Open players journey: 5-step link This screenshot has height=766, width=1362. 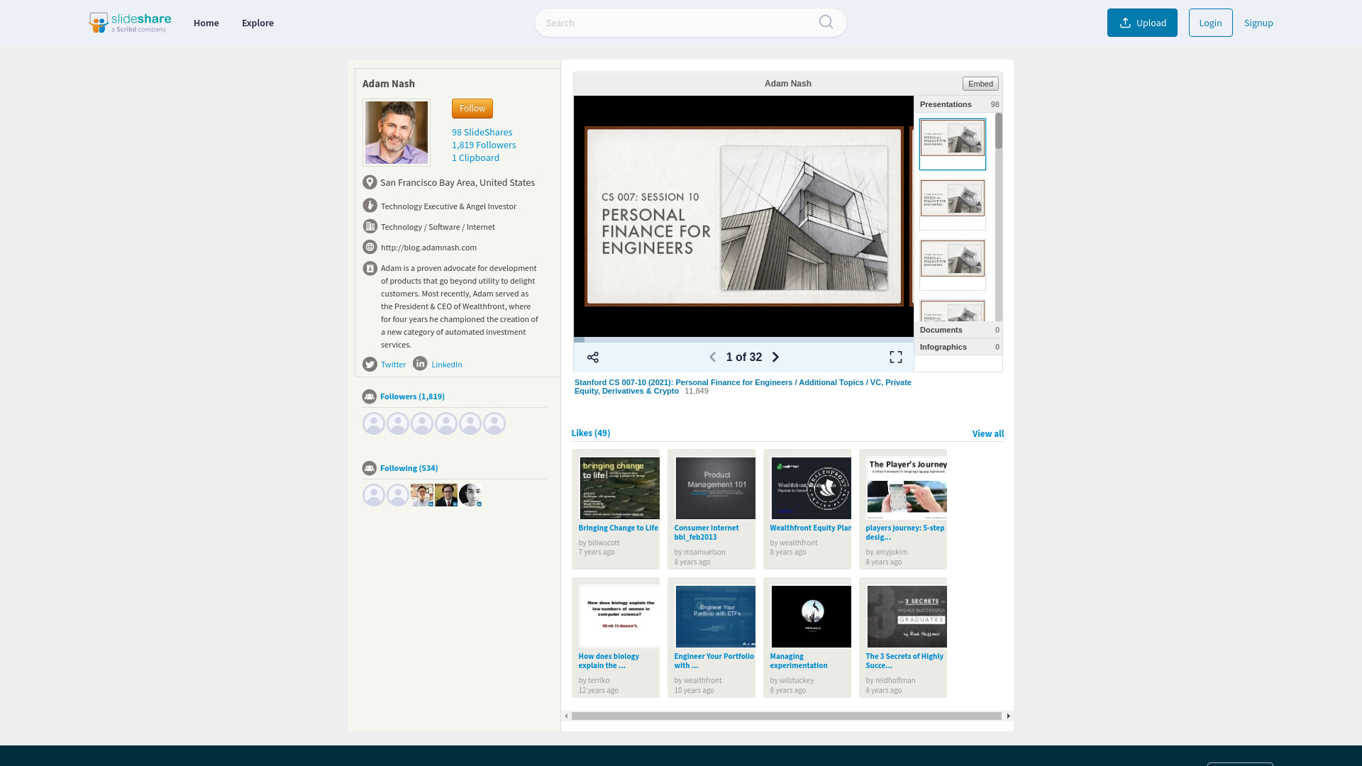pos(905,533)
